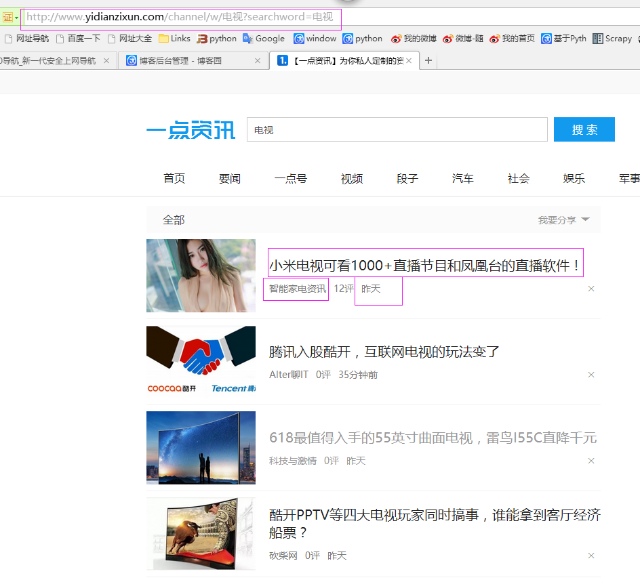The image size is (640, 582).
Task: Open the handshake thumbnail of 腾讯入股酷开
Action: pyautogui.click(x=201, y=362)
